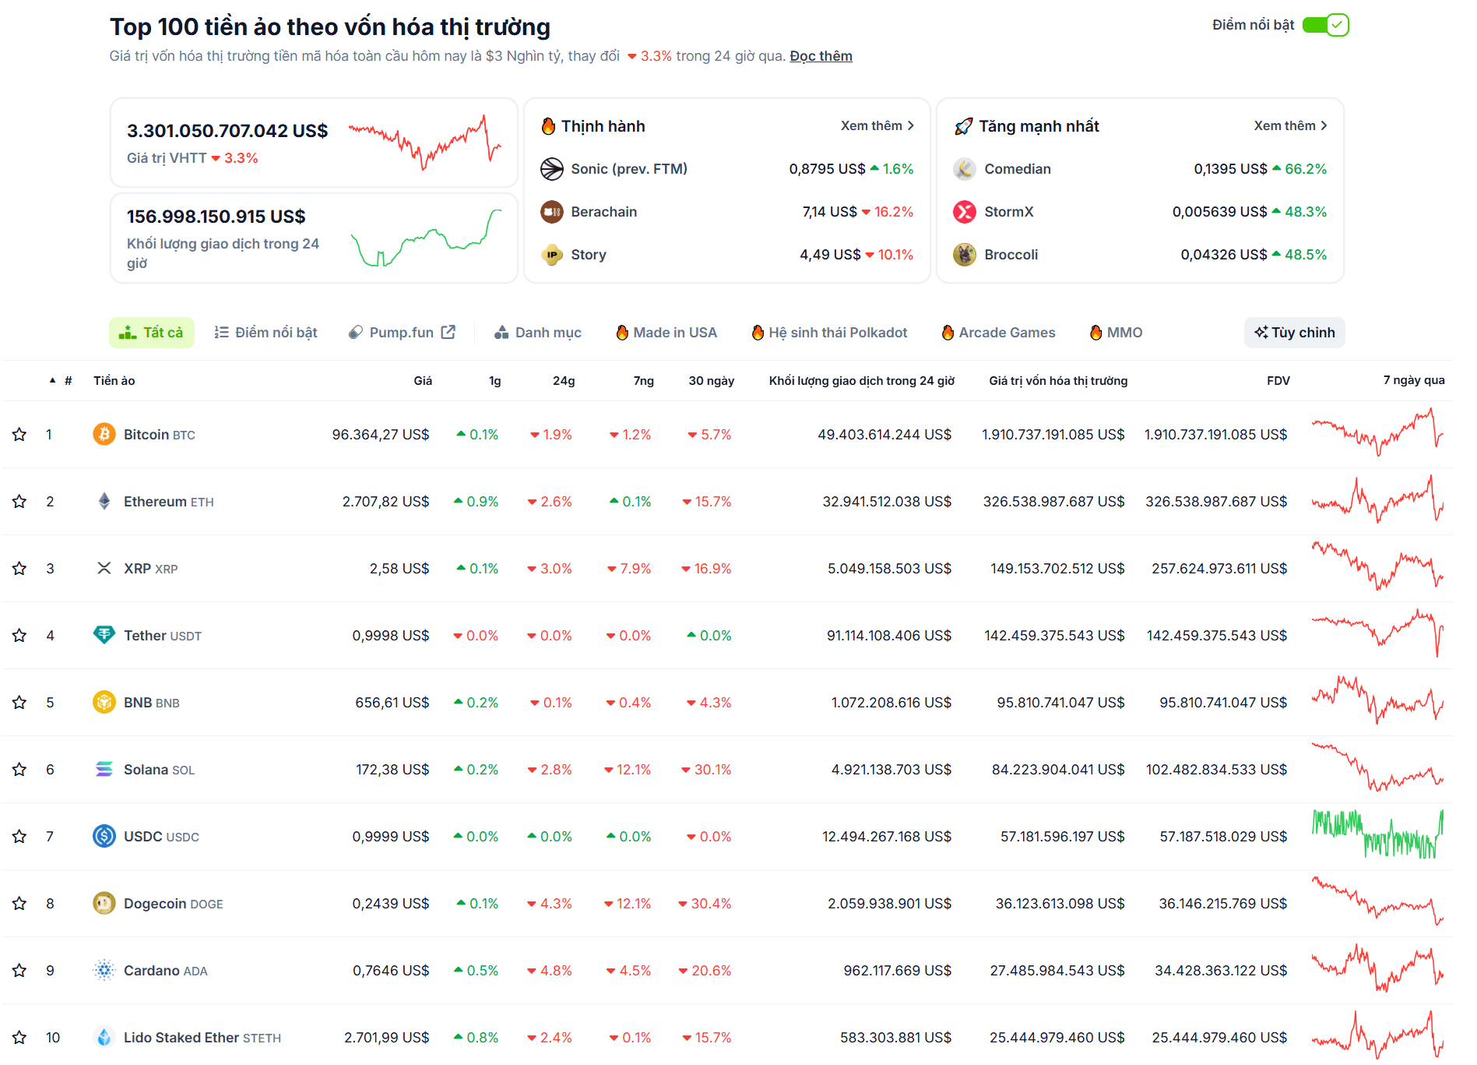1477x1065 pixels.
Task: Select Hệ sinh thái Polkadot category
Action: (x=830, y=332)
